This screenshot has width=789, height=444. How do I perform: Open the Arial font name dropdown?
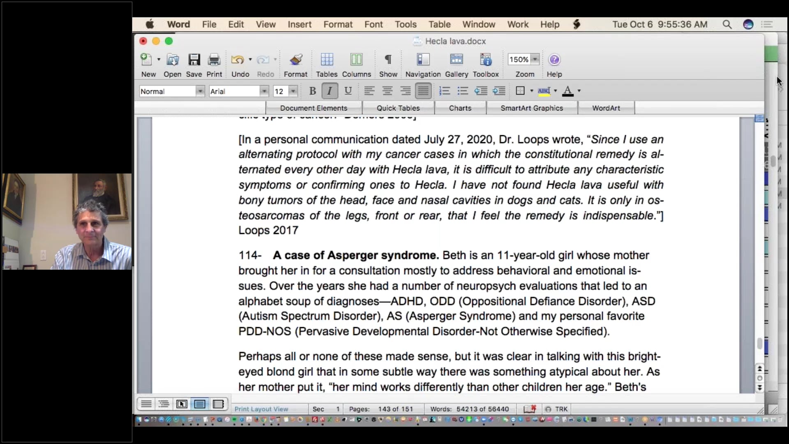tap(264, 91)
